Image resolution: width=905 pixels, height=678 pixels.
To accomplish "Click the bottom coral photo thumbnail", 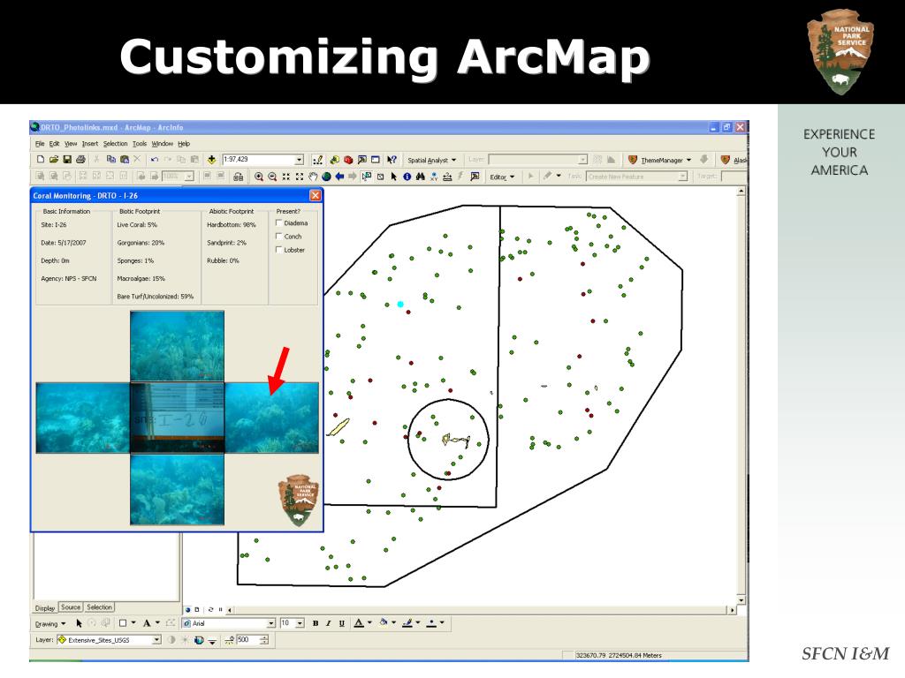I will coord(177,489).
